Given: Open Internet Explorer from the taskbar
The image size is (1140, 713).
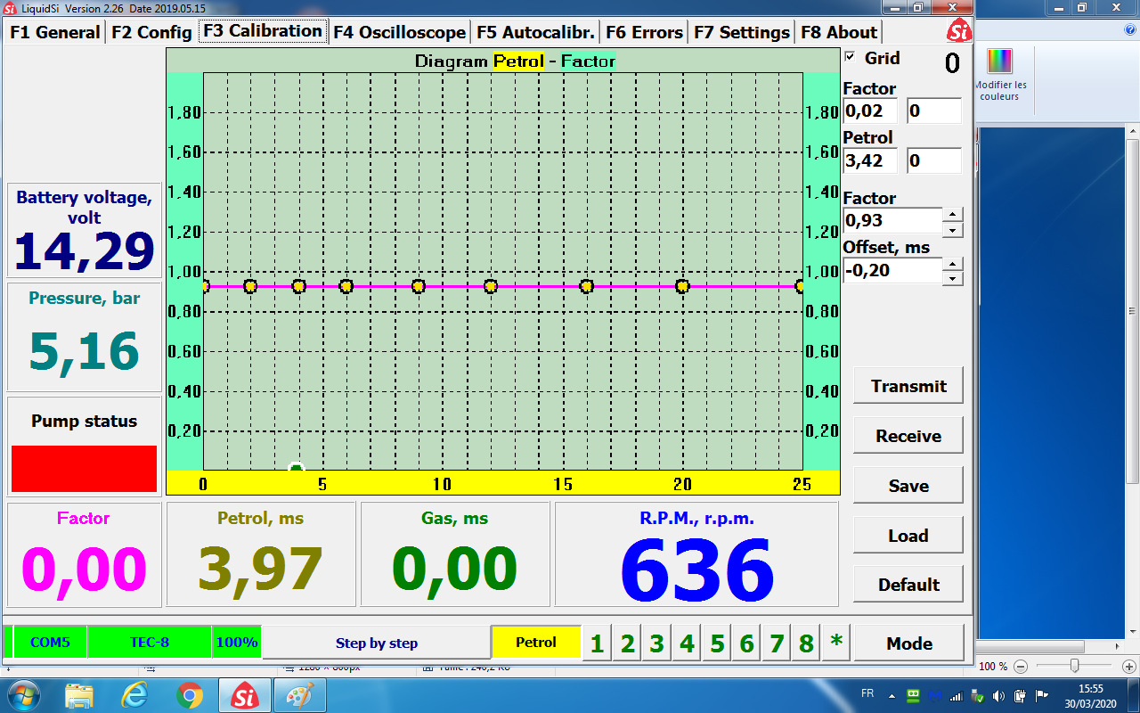Looking at the screenshot, I should [x=134, y=694].
